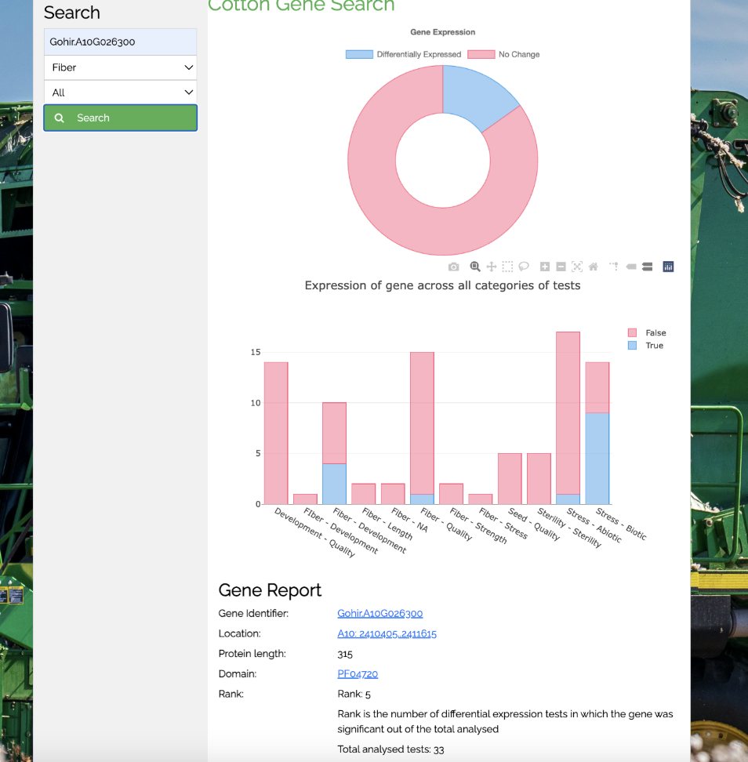Click the Zoom In plus icon
This screenshot has width=748, height=762.
click(x=545, y=267)
